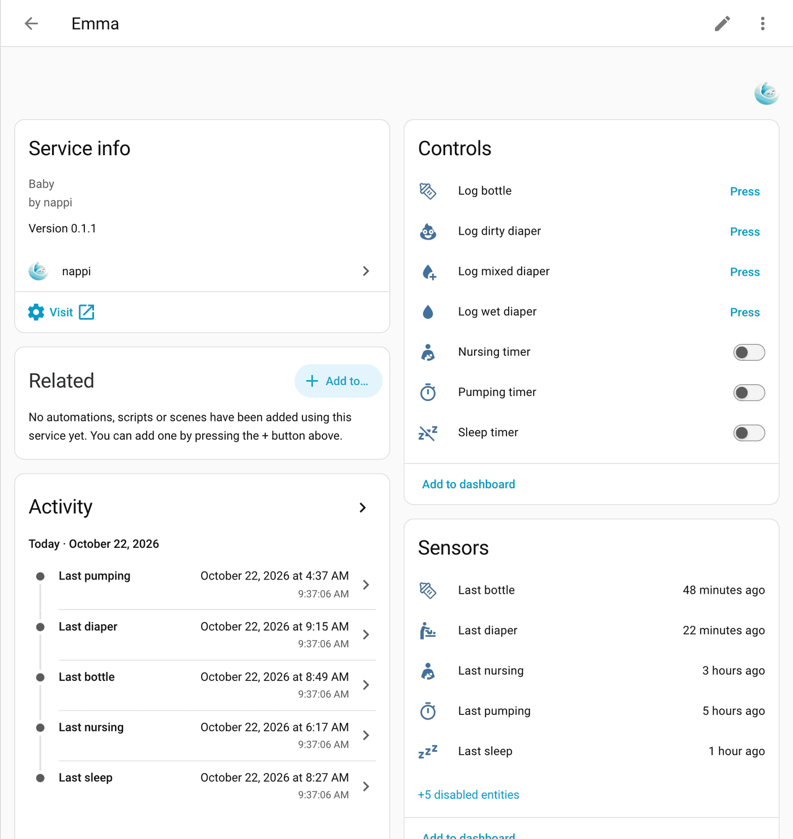
Task: Click the Log bottle icon in Controls
Action: click(428, 191)
